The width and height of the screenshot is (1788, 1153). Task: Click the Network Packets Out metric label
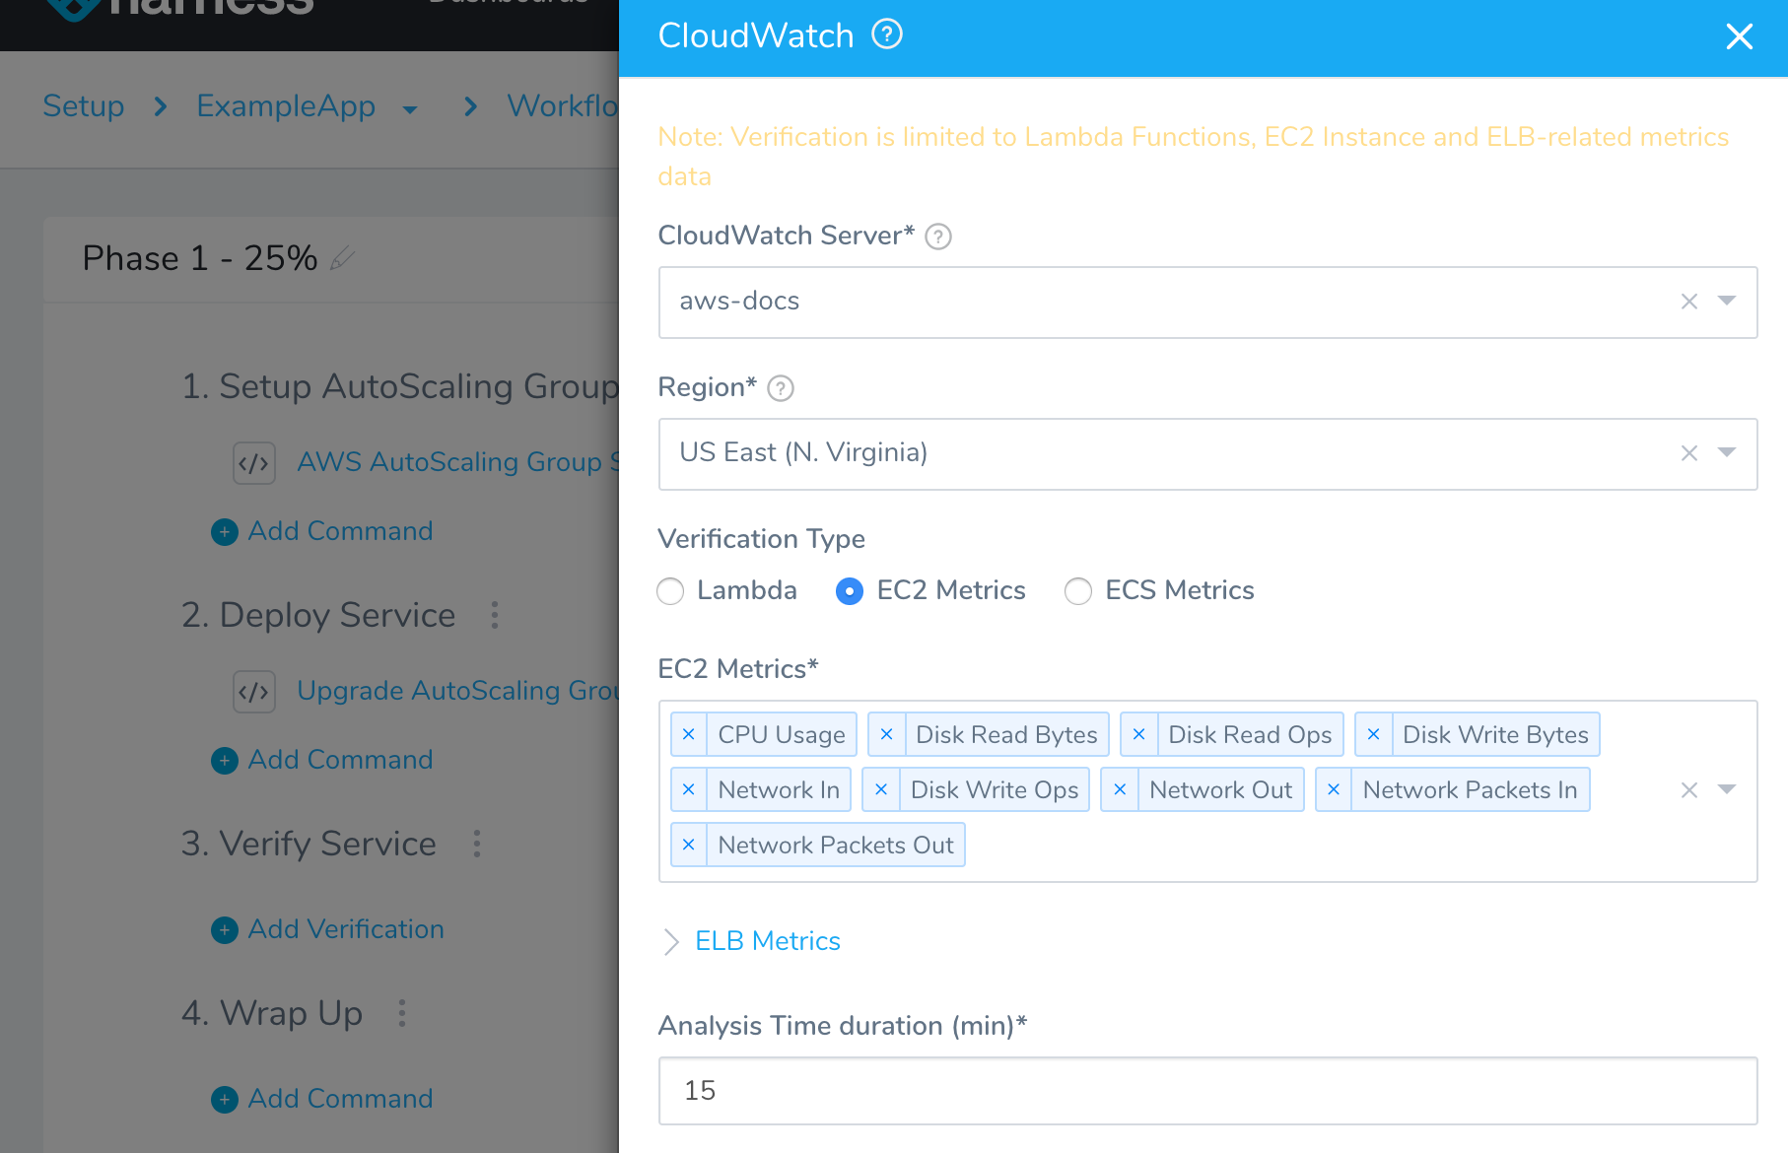(836, 845)
